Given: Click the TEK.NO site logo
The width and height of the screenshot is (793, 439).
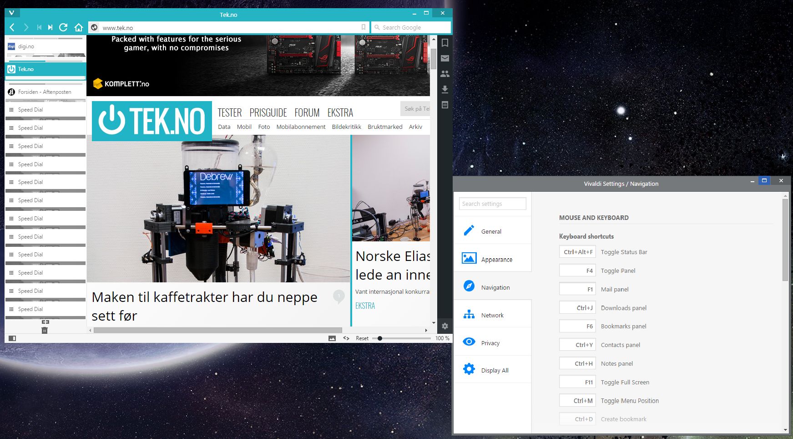Looking at the screenshot, I should 152,121.
